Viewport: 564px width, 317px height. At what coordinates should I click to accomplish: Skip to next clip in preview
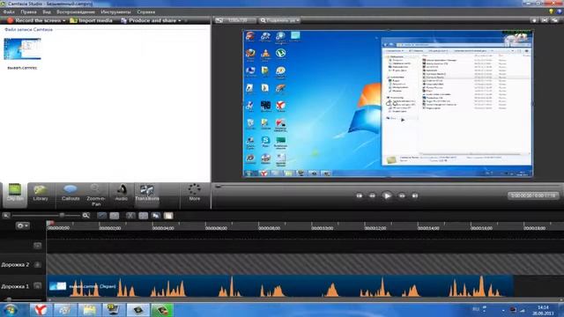[415, 195]
